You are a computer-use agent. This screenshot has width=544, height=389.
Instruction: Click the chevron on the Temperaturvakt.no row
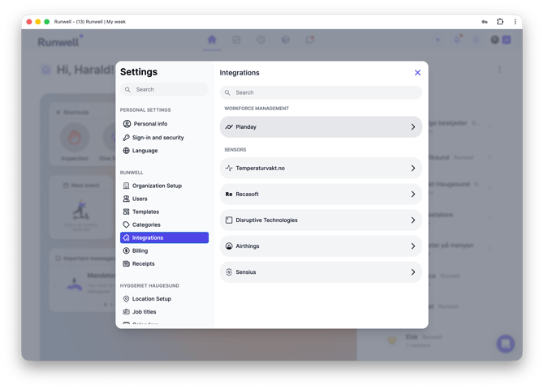click(x=412, y=168)
